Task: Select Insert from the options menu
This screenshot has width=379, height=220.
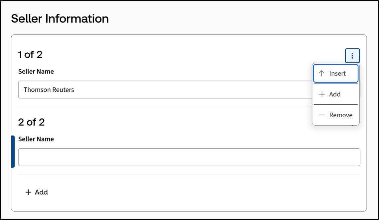Action: coord(337,74)
